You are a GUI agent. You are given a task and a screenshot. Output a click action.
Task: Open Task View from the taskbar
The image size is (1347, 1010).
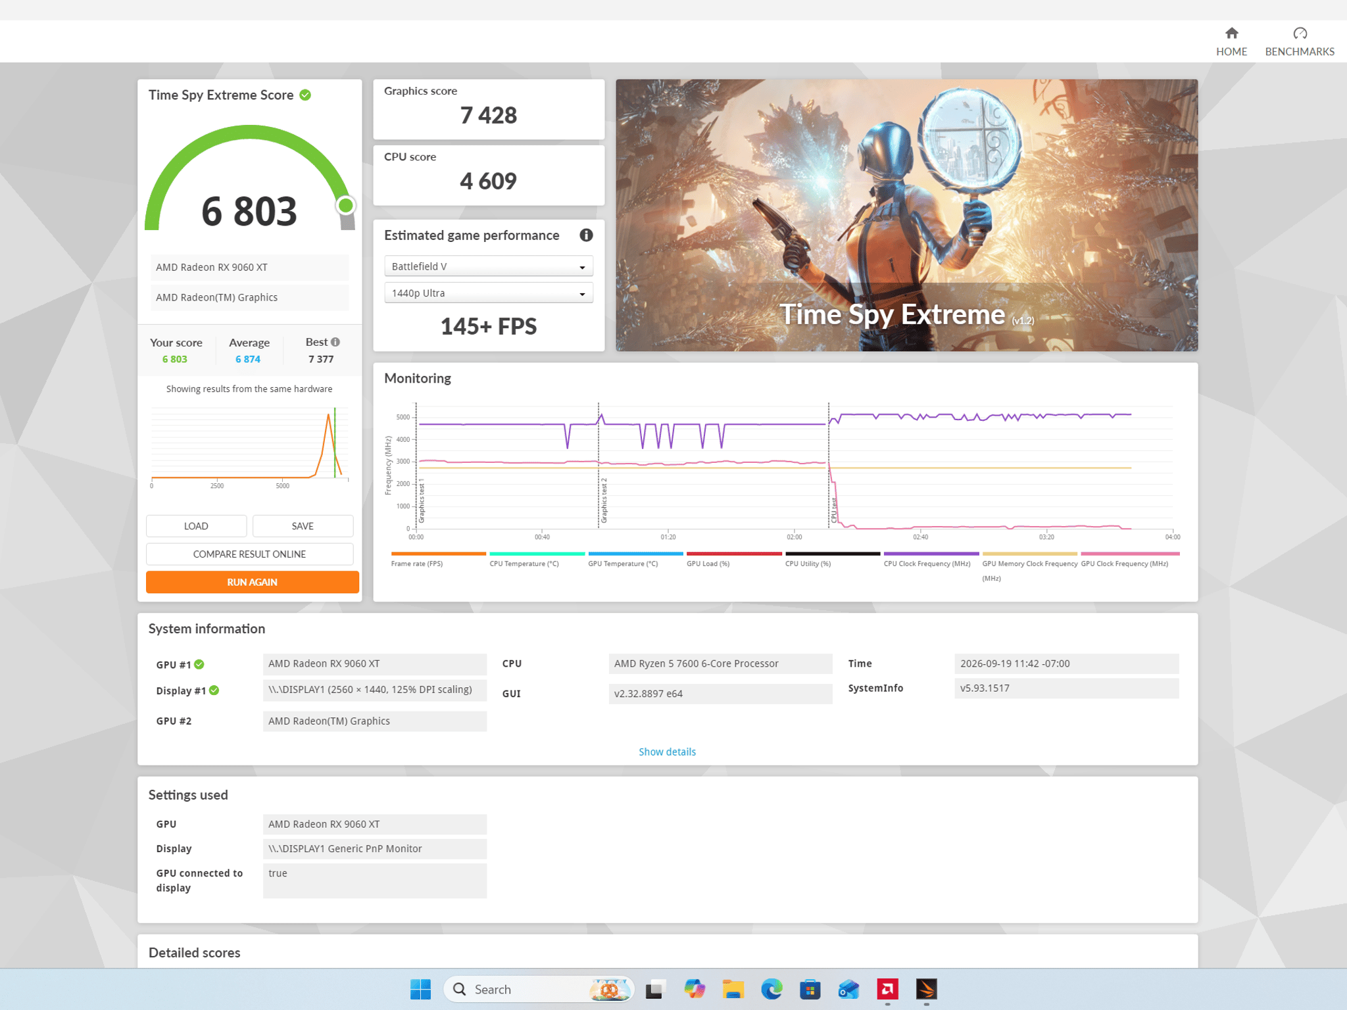click(x=656, y=989)
